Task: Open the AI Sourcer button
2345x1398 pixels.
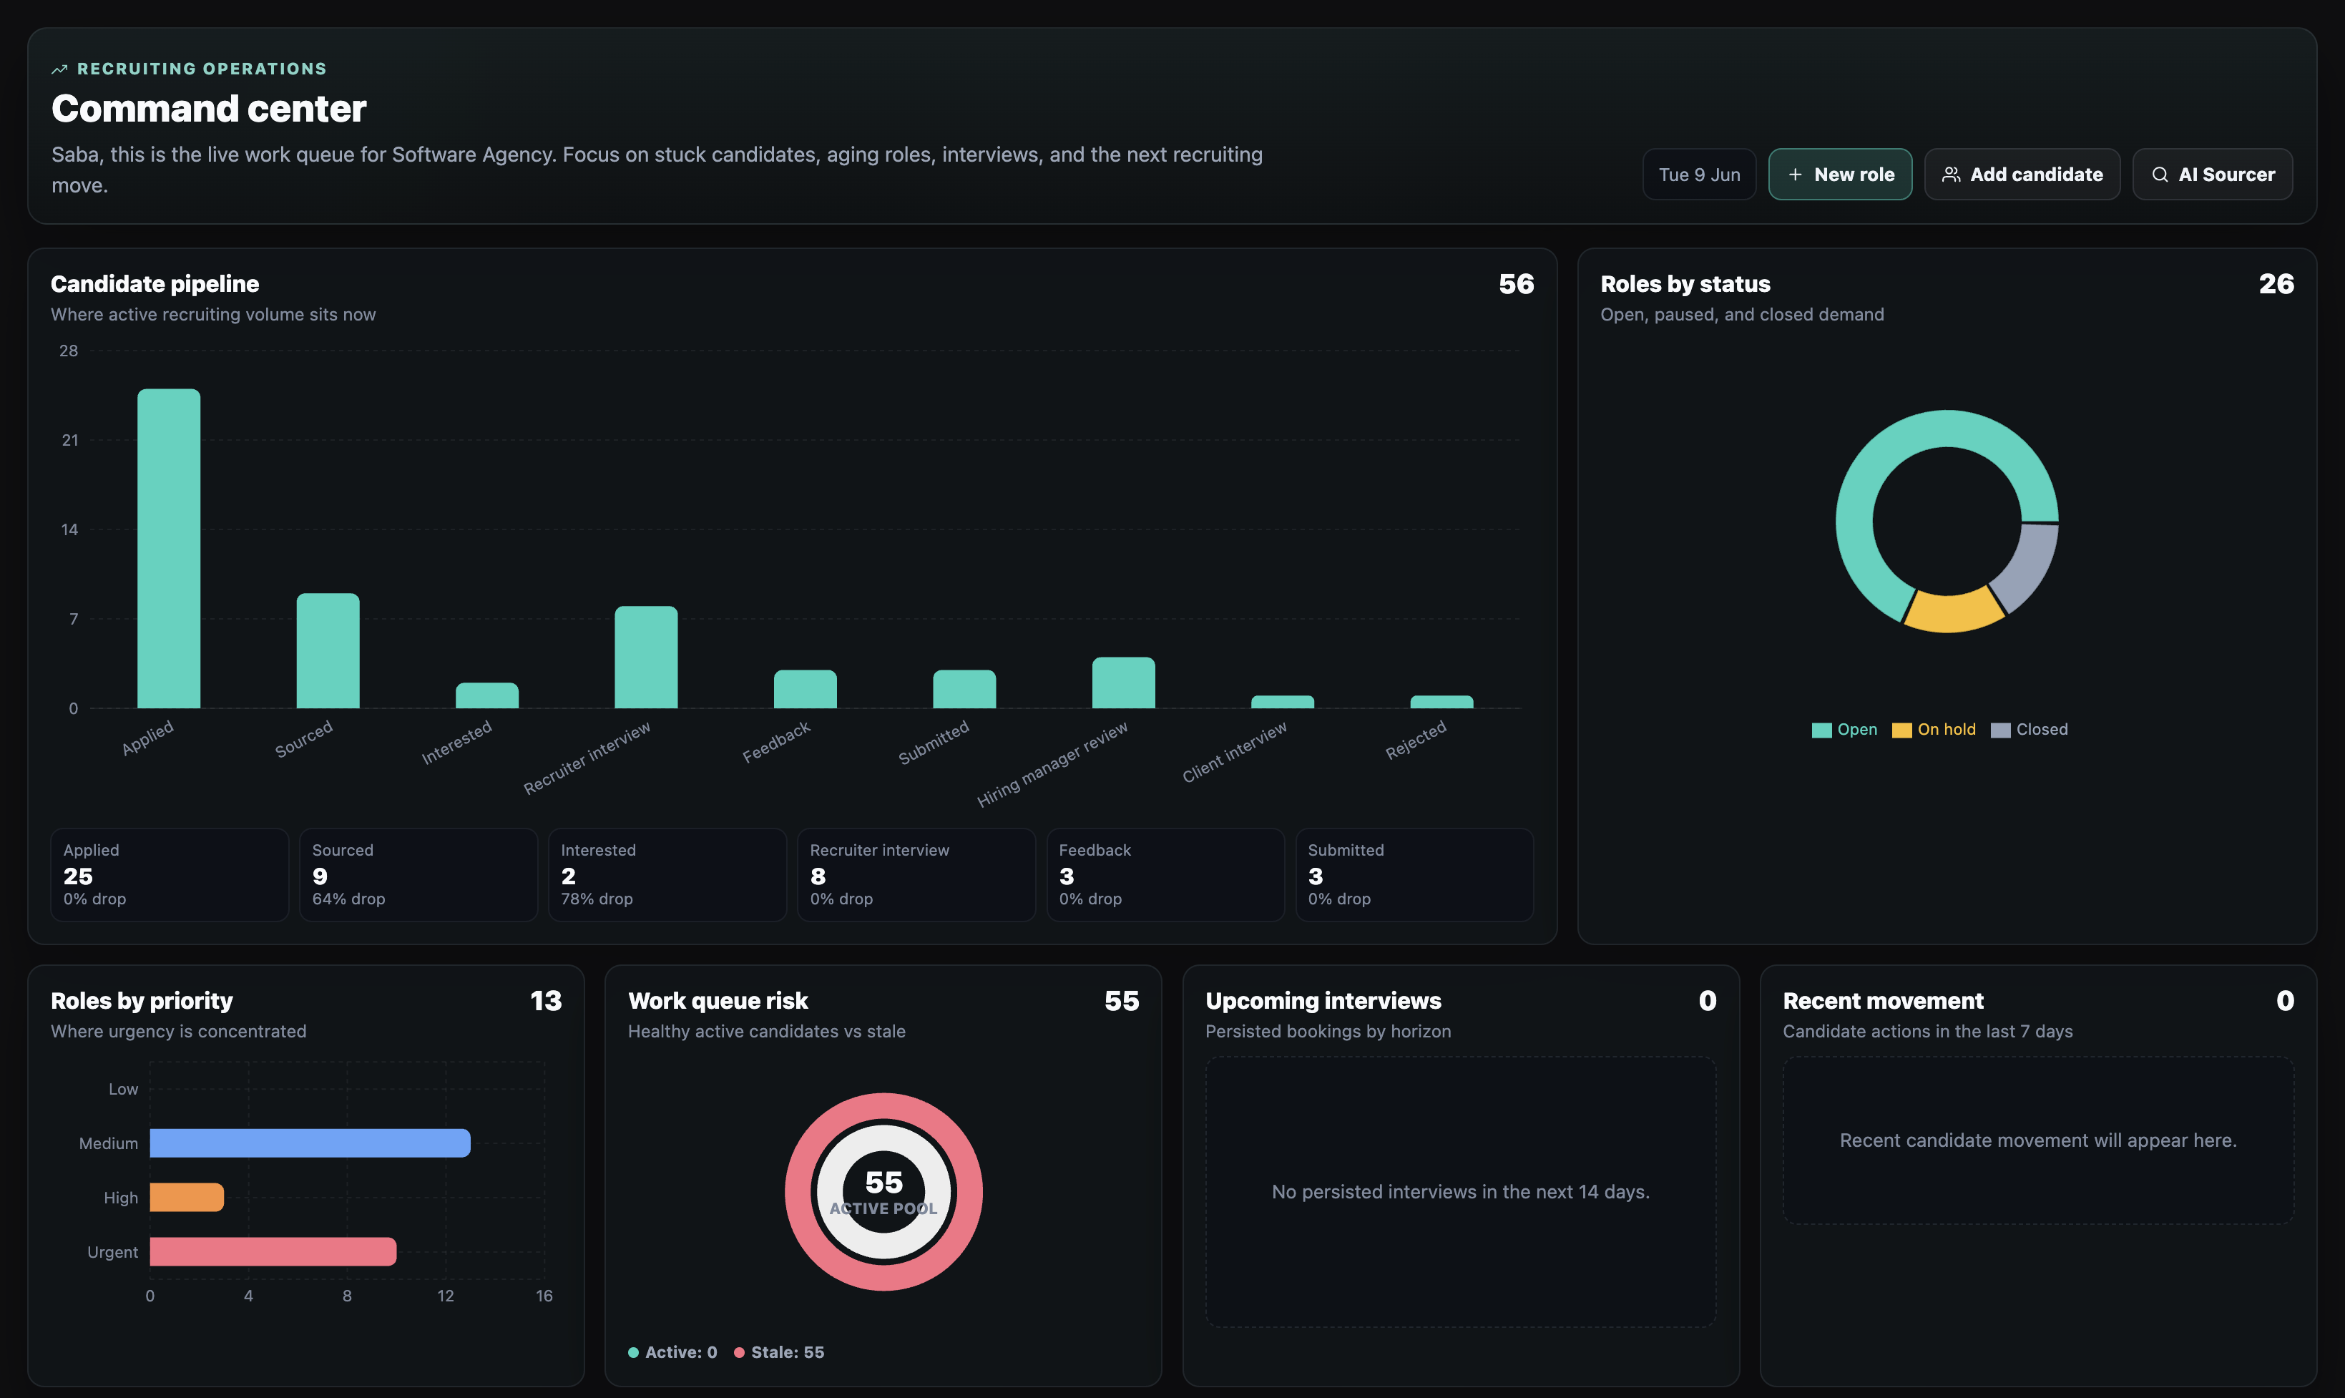Action: click(2212, 175)
